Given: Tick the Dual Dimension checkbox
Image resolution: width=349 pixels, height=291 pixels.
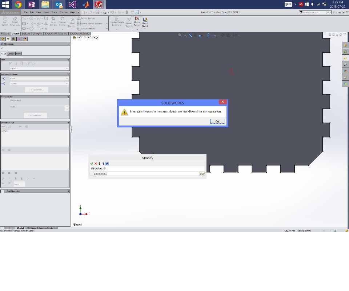Looking at the screenshot, I should point(3,191).
